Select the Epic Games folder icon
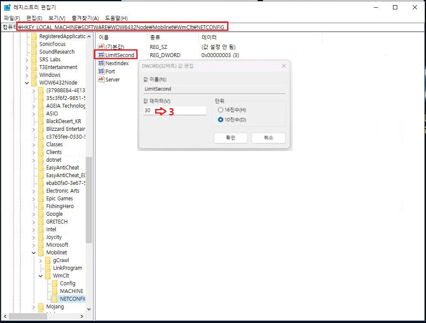Image resolution: width=426 pixels, height=323 pixels. tap(41, 199)
